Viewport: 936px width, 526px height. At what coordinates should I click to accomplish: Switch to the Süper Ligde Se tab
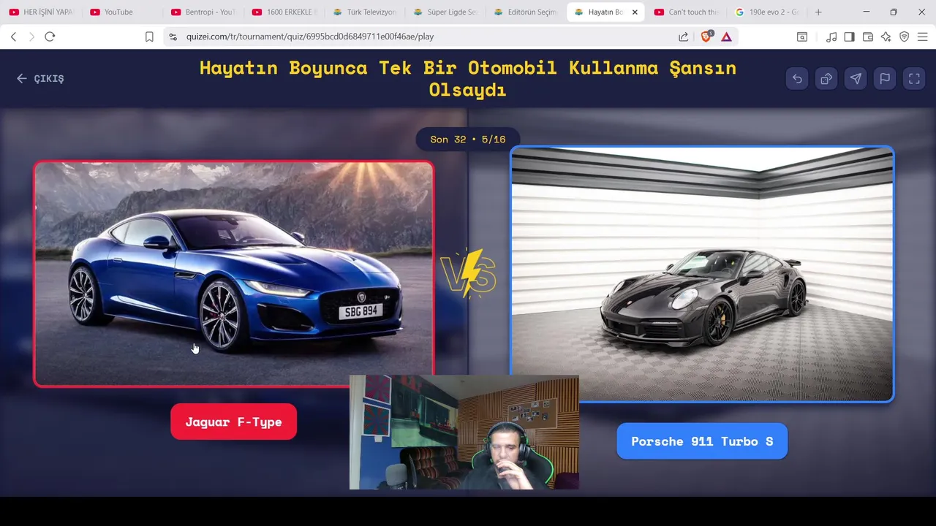445,12
